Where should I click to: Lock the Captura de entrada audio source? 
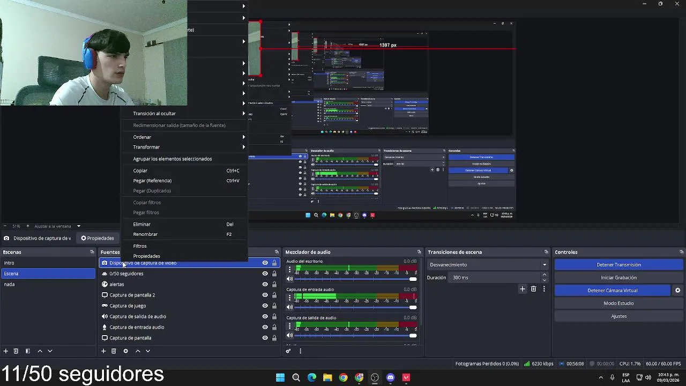pyautogui.click(x=274, y=327)
